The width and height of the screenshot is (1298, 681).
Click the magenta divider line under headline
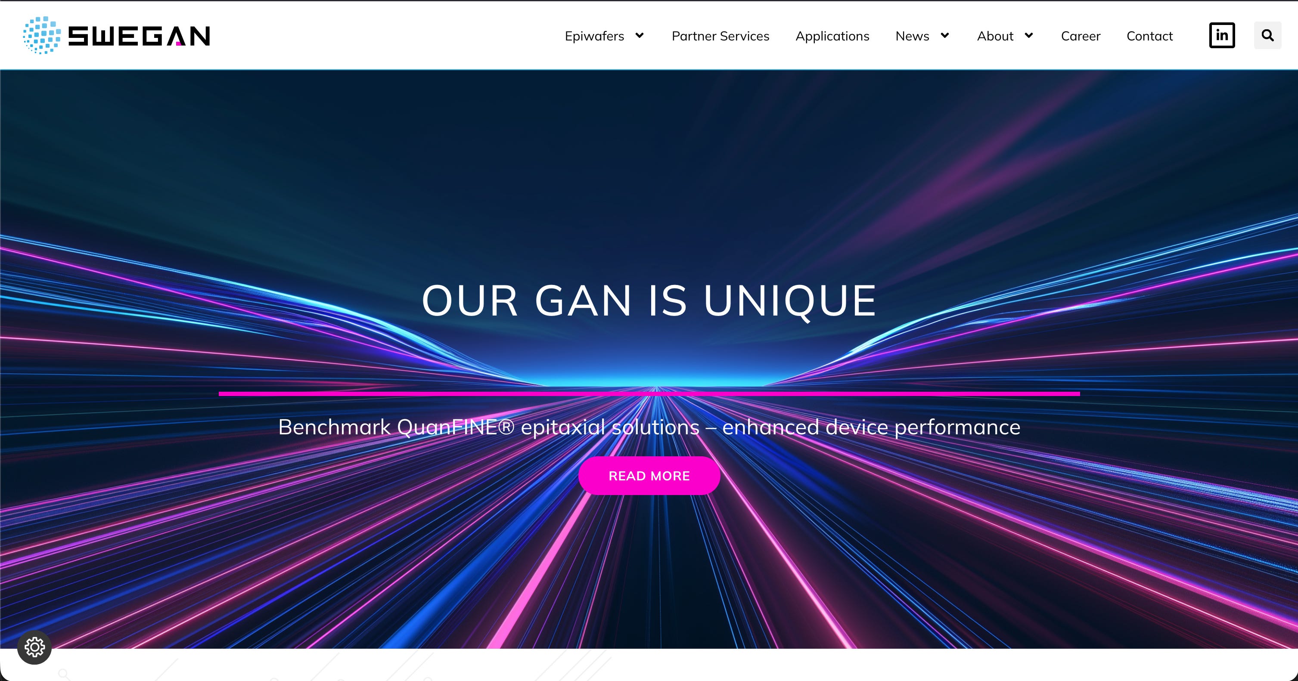pyautogui.click(x=649, y=394)
